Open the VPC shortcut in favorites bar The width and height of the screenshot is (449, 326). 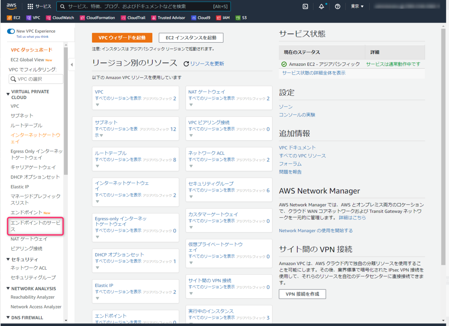coord(33,18)
